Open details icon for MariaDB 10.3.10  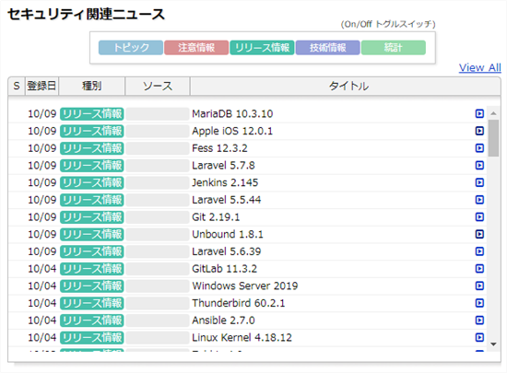coord(479,113)
